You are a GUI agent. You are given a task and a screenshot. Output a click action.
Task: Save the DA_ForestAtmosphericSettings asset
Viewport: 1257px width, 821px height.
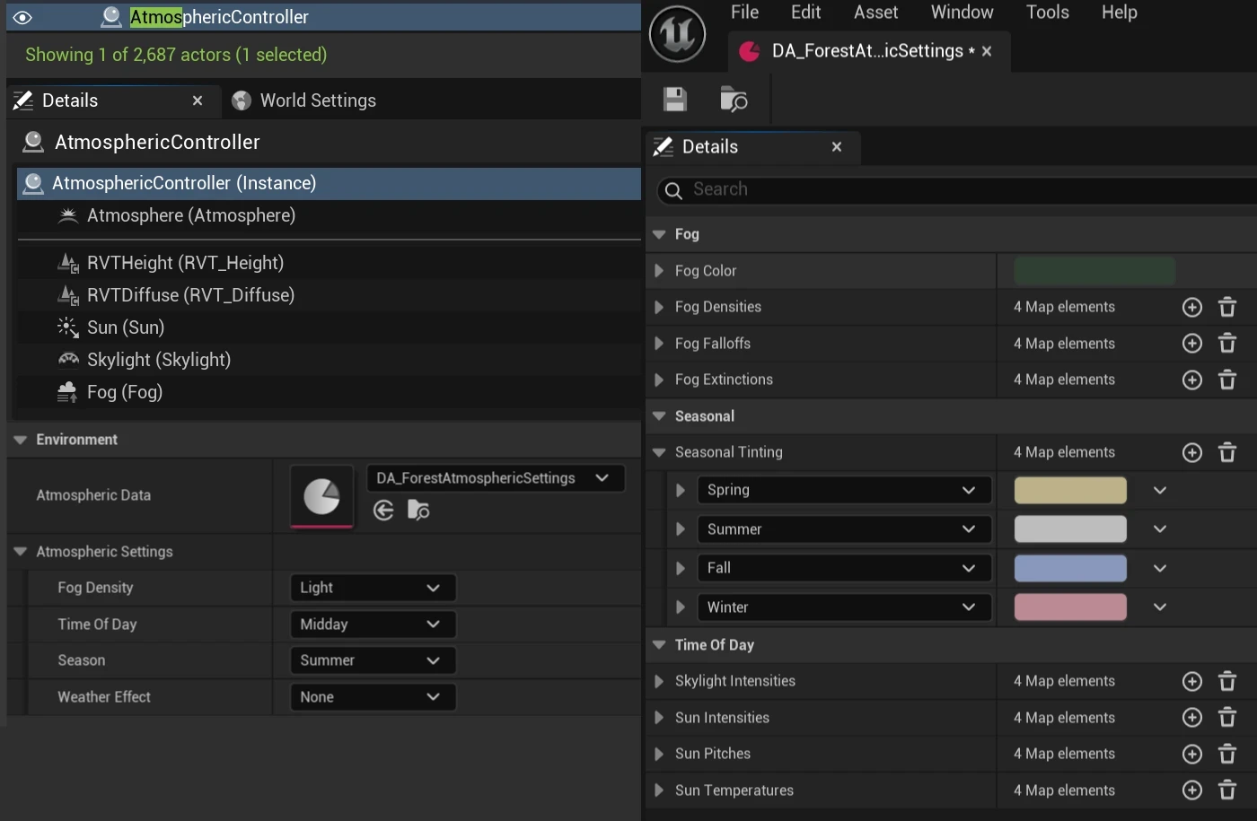(x=674, y=99)
